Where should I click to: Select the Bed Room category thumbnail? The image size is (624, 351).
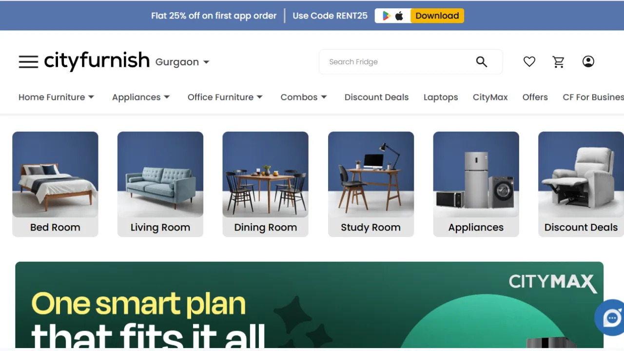point(55,184)
